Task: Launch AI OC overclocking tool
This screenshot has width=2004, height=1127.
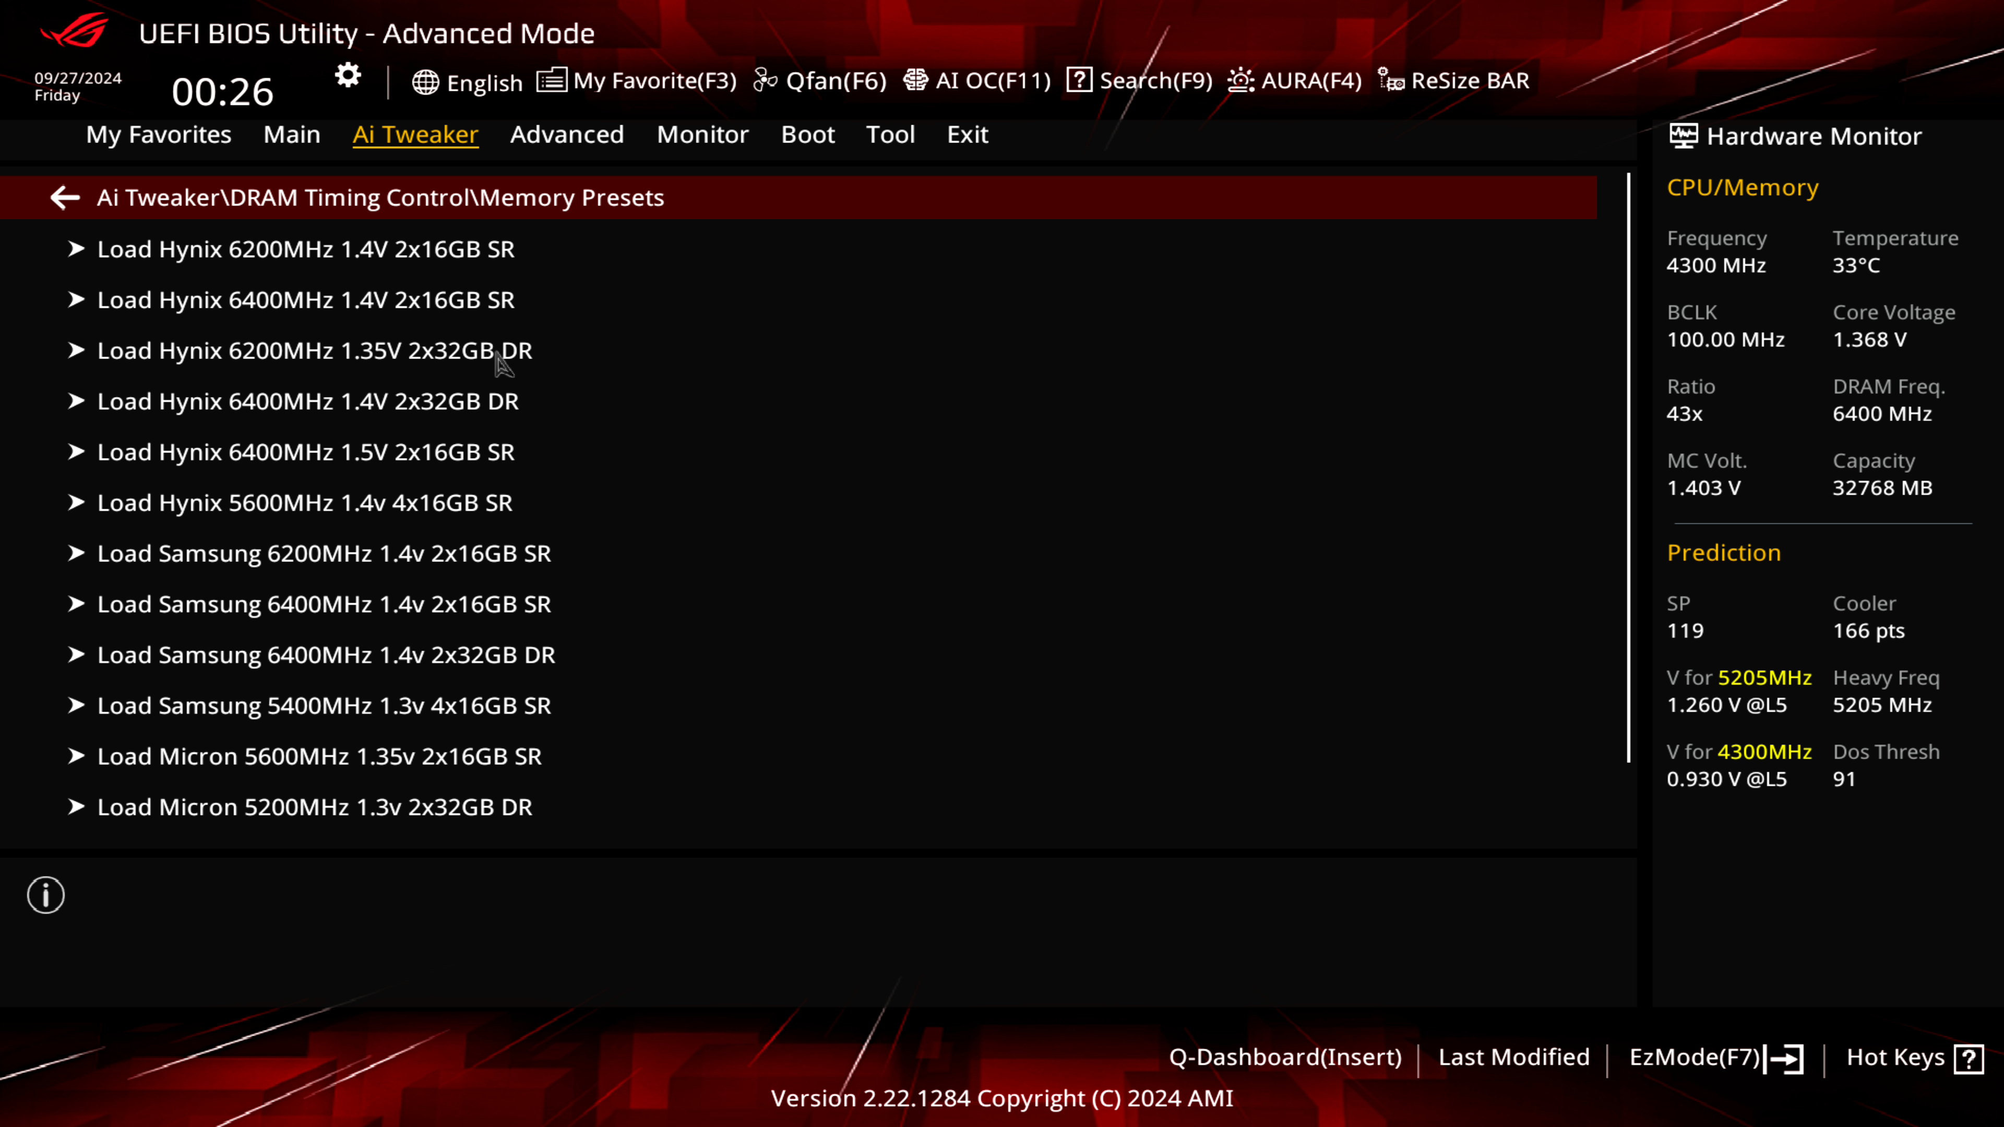Action: coord(979,80)
